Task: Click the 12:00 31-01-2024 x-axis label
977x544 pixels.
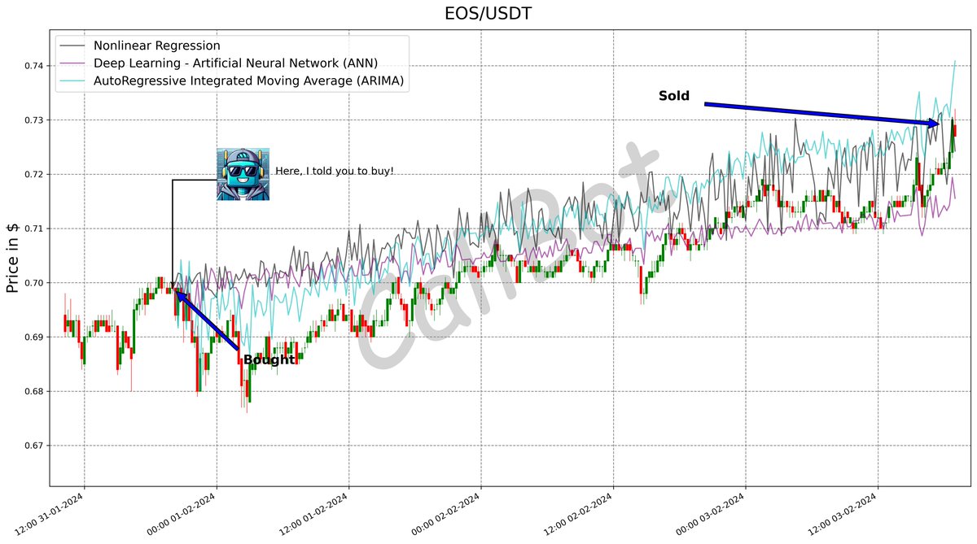Action: click(50, 513)
